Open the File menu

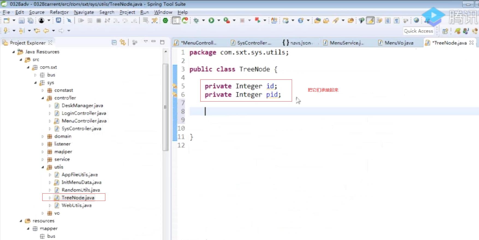click(6, 12)
